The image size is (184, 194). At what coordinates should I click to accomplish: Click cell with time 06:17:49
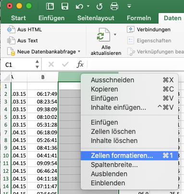pos(43,94)
